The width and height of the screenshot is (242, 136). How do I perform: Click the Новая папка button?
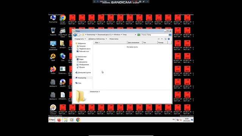point(114,39)
